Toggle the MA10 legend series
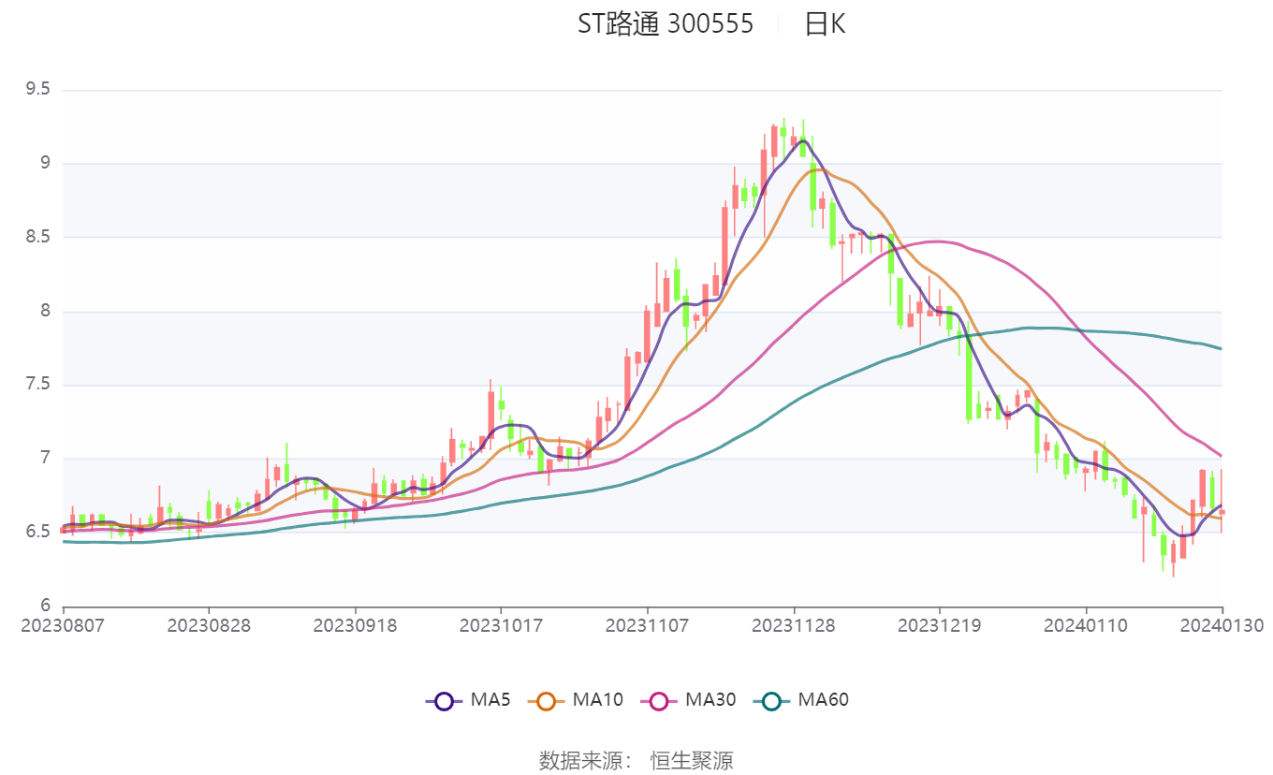Screen dimensions: 1273x775 coord(575,699)
